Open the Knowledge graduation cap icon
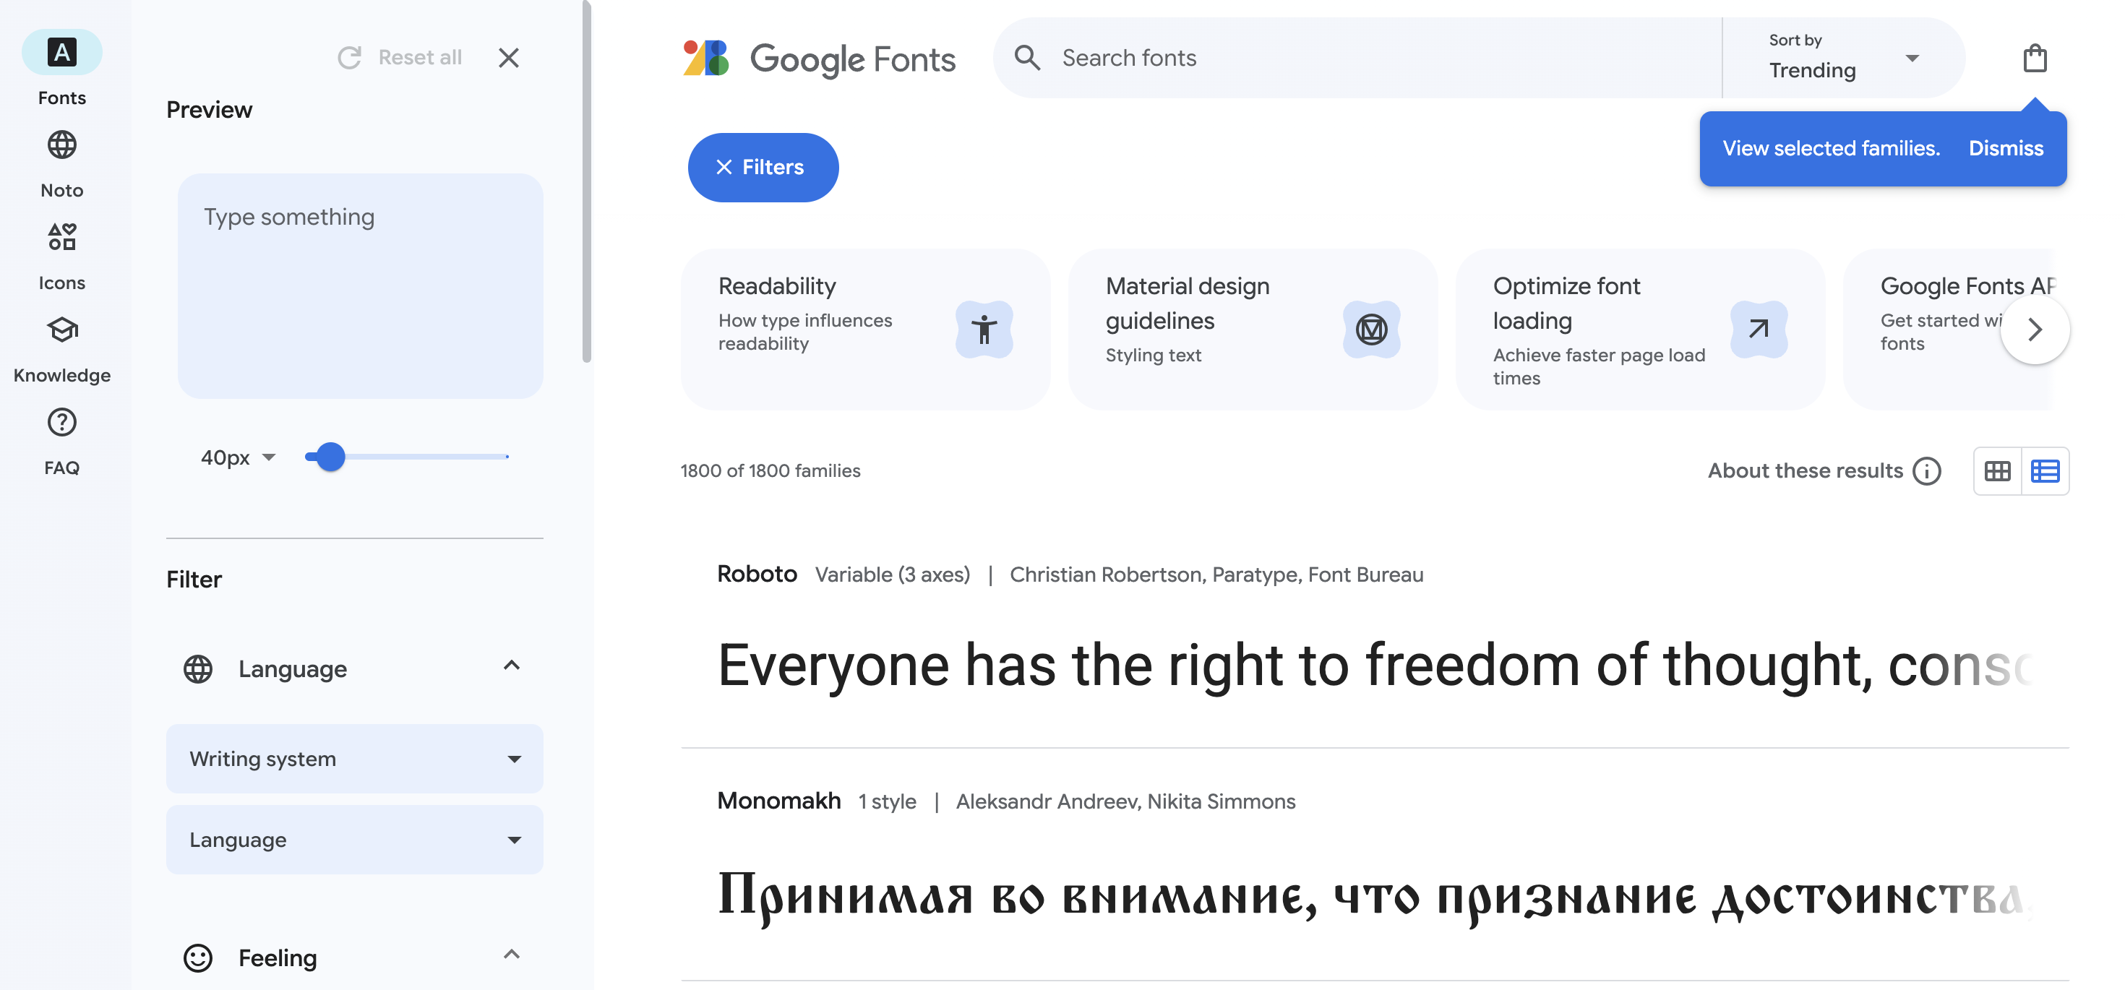Viewport: 2125px width, 990px height. (x=62, y=330)
